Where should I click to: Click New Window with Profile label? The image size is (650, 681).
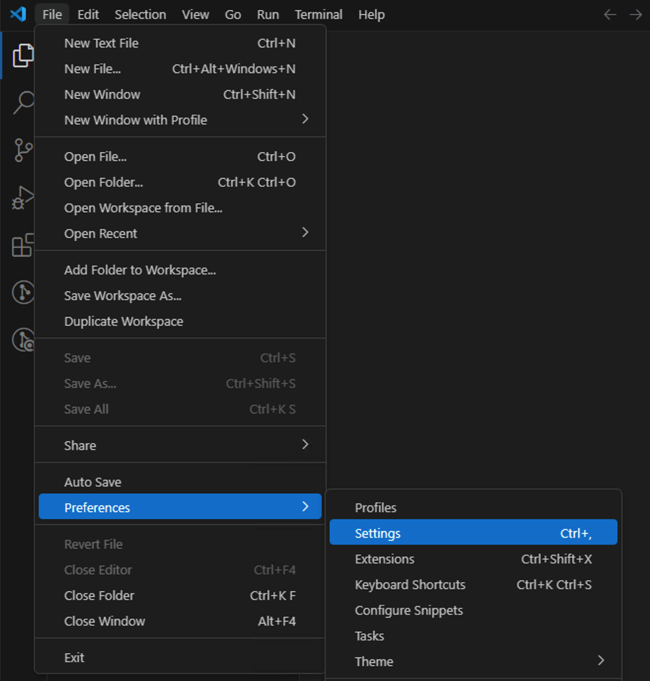coord(136,120)
